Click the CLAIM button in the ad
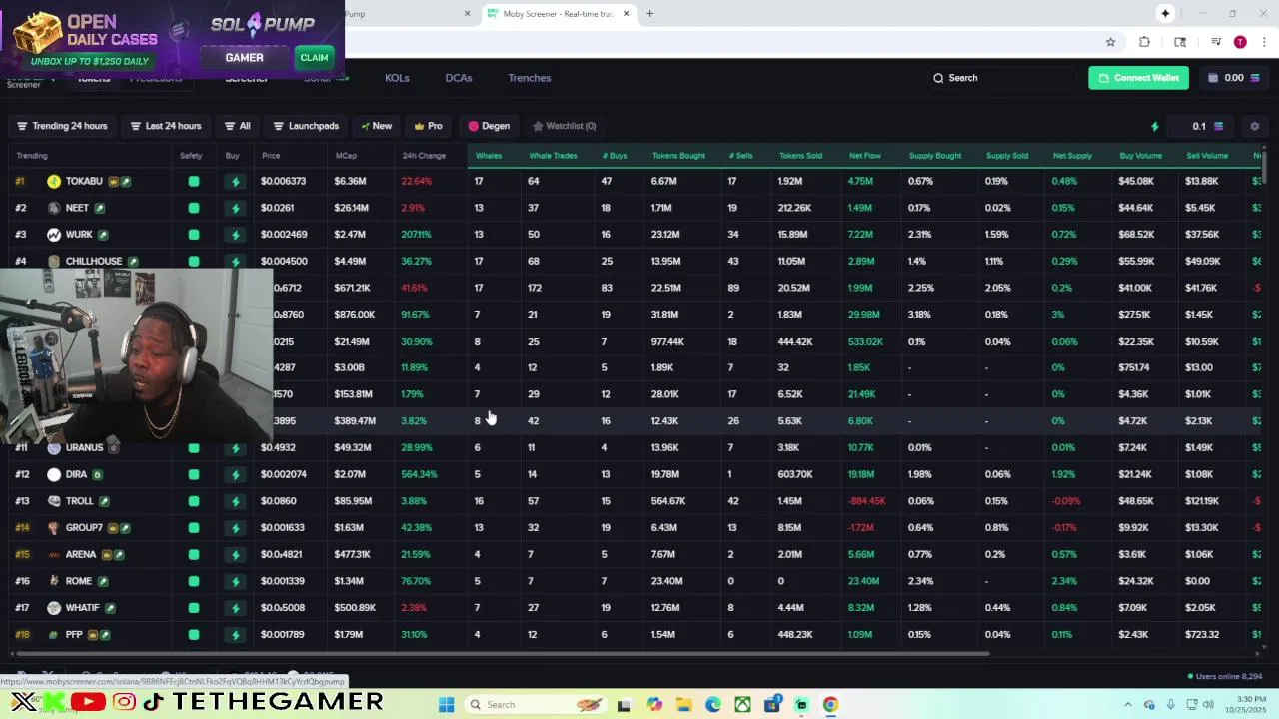Screen dimensions: 1279x719 click(x=314, y=58)
